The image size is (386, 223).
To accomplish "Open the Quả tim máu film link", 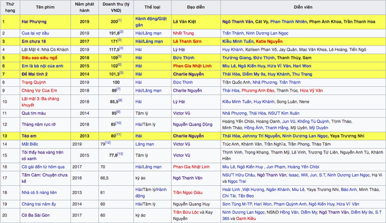I will click(34, 113).
